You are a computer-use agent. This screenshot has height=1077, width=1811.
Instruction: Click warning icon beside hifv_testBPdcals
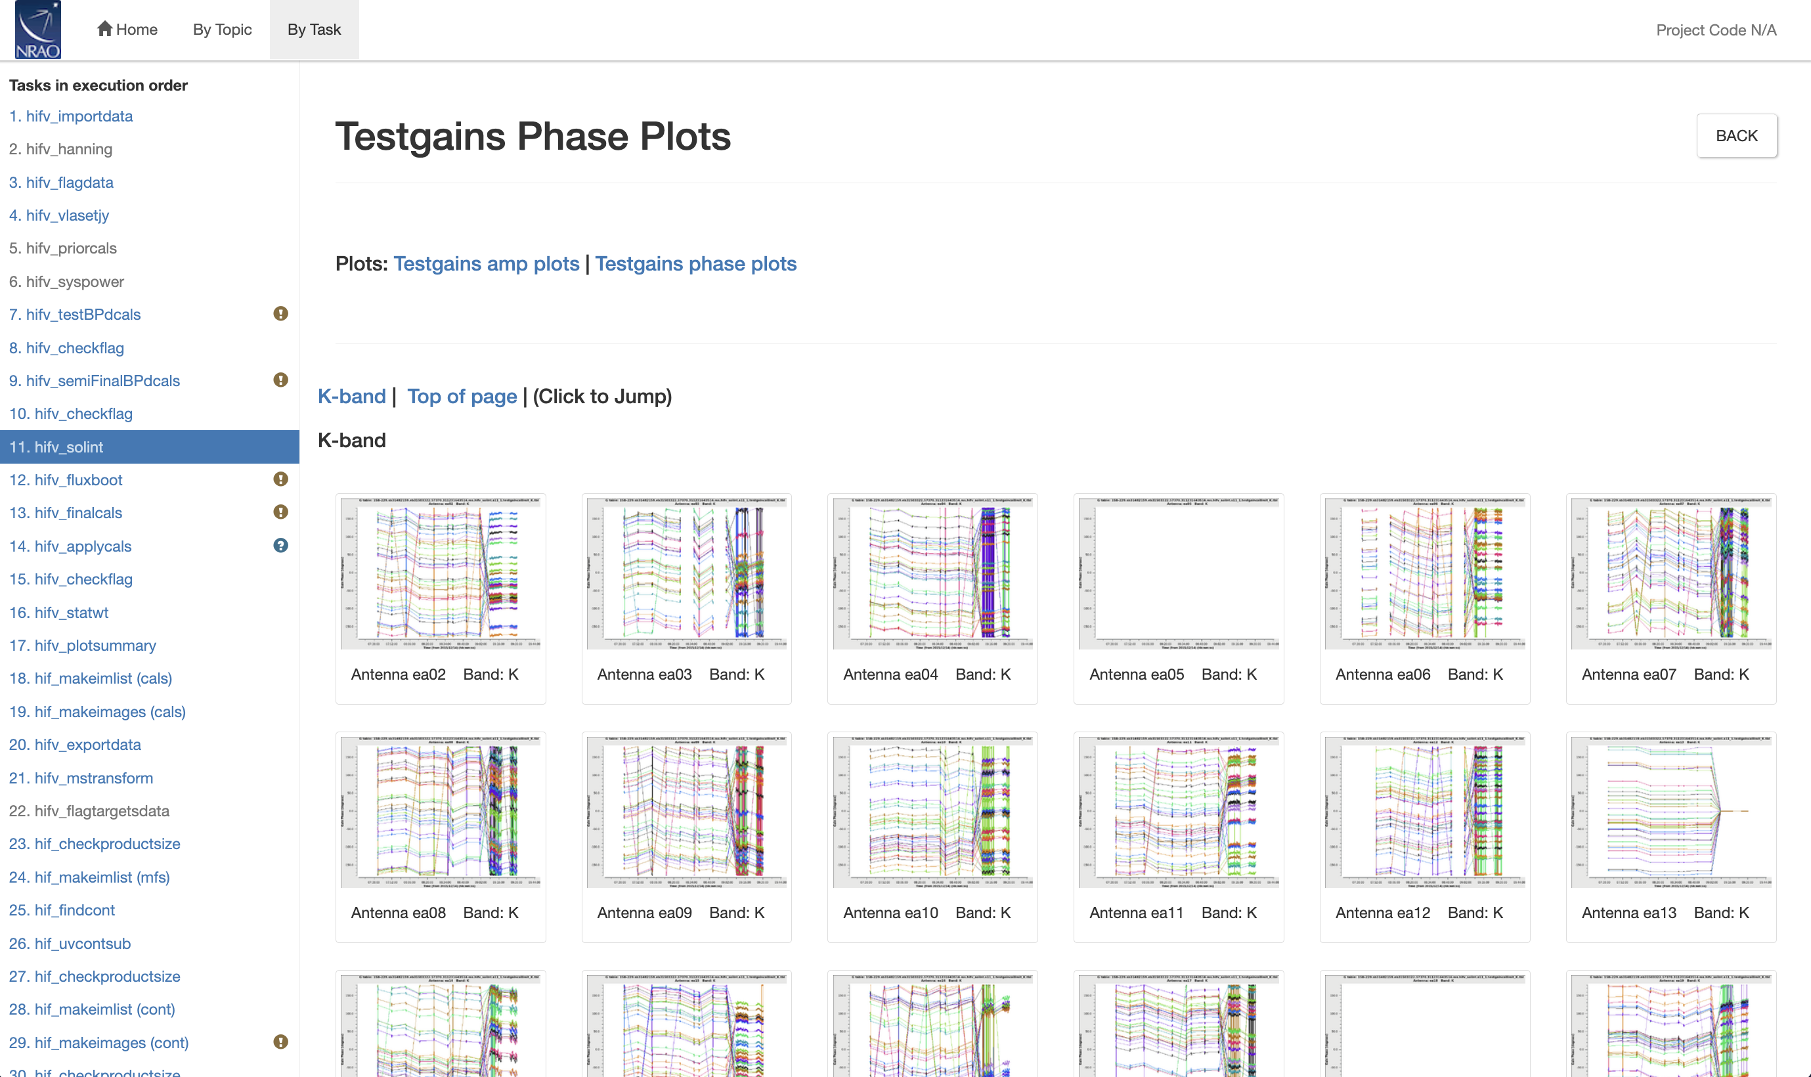click(x=281, y=313)
